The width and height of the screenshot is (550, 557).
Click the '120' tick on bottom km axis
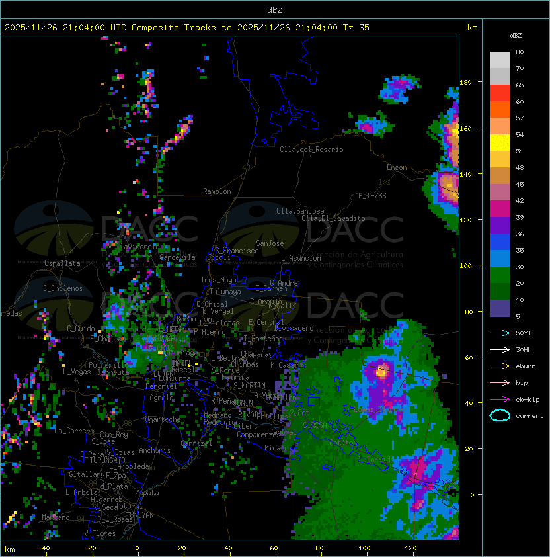click(x=411, y=548)
